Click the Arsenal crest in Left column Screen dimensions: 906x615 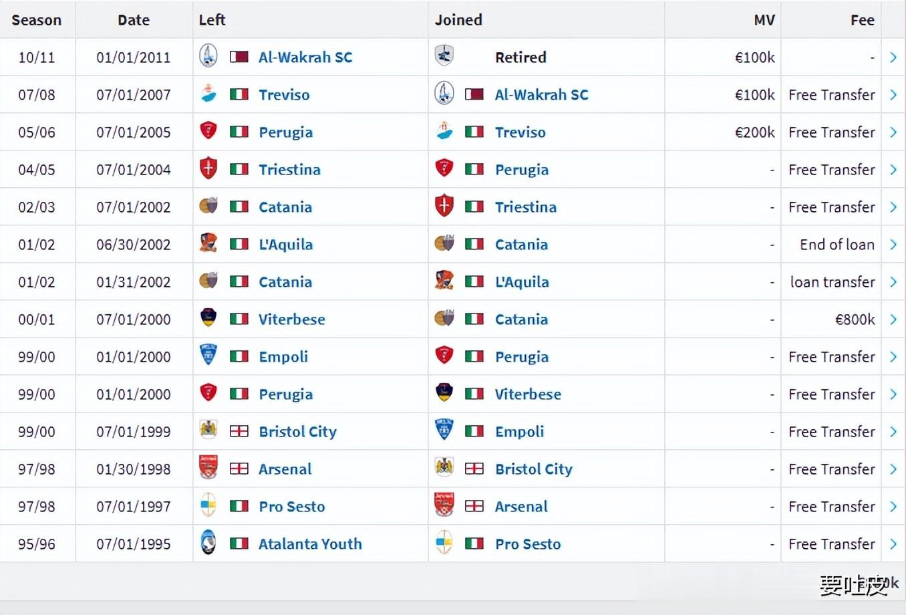pyautogui.click(x=208, y=469)
